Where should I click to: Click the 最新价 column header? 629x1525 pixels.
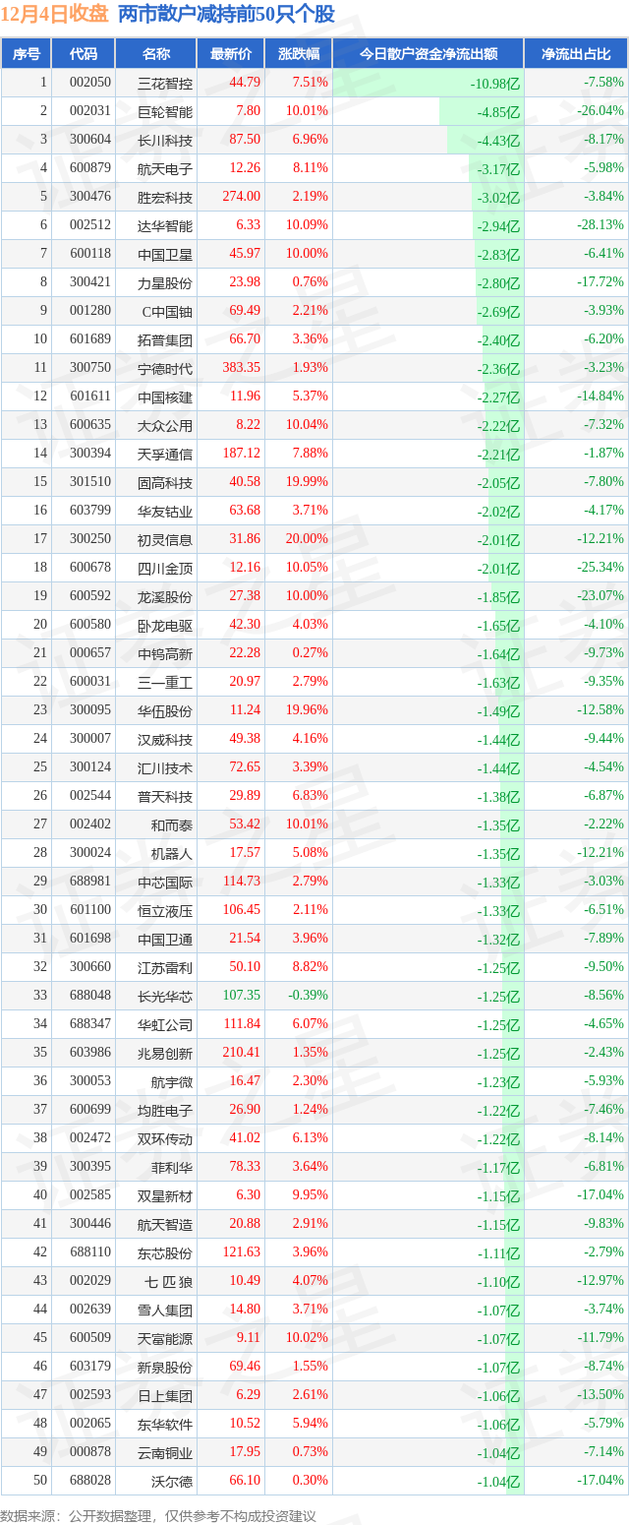point(231,54)
